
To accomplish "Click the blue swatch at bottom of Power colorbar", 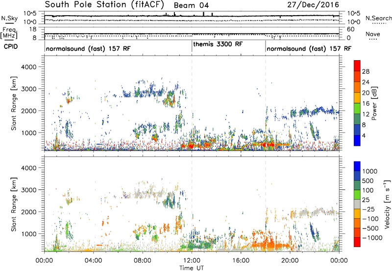I will coord(357,141).
